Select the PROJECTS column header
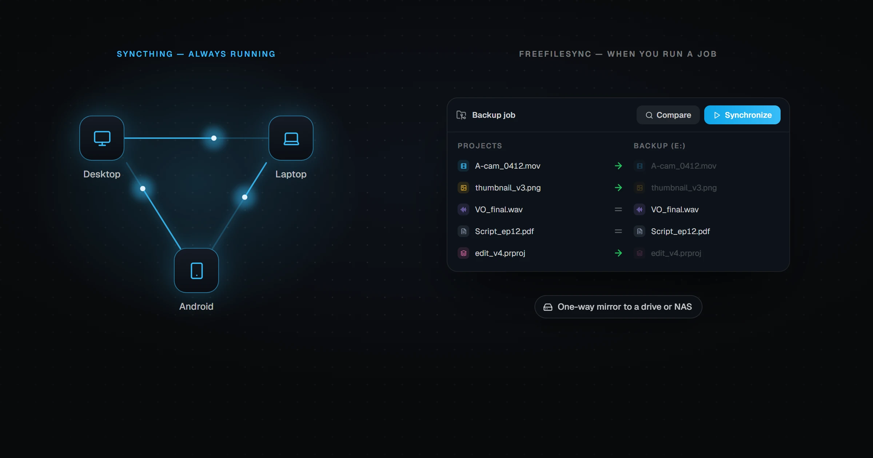Viewport: 873px width, 458px height. pyautogui.click(x=480, y=146)
